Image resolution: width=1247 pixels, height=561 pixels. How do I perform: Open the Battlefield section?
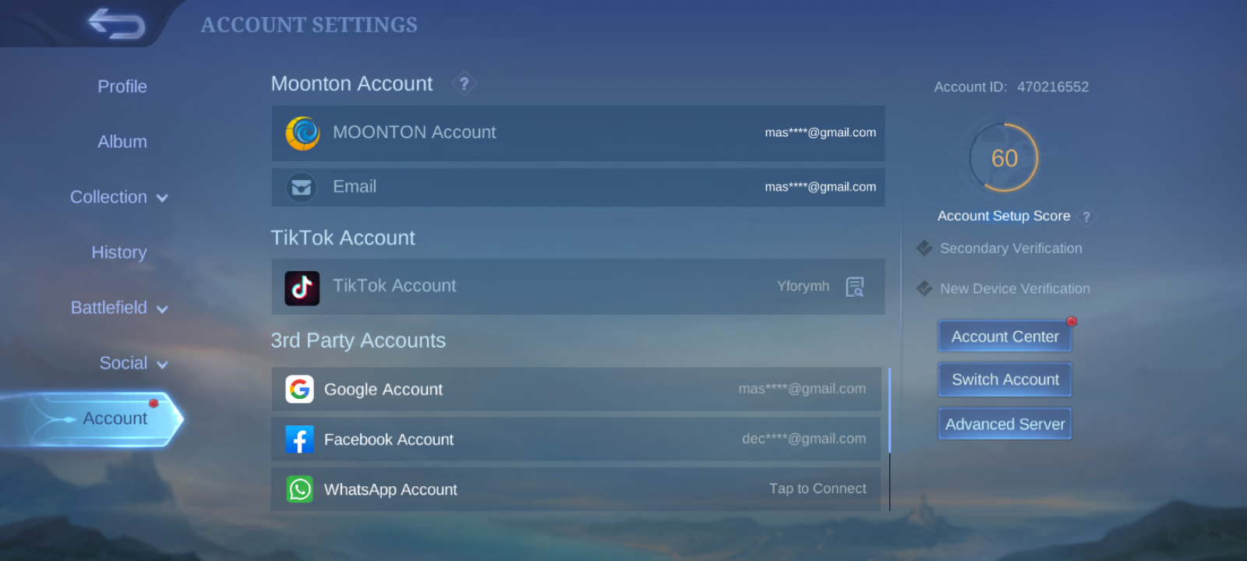tap(109, 308)
